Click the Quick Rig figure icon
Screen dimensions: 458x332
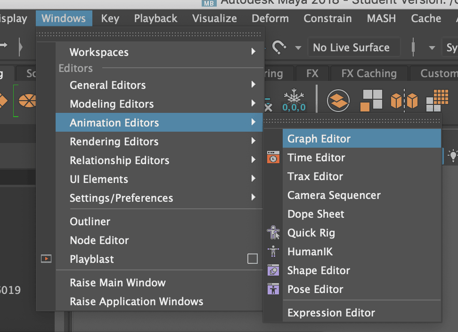tap(273, 233)
